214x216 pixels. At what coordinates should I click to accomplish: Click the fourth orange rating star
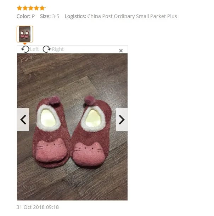point(36,8)
